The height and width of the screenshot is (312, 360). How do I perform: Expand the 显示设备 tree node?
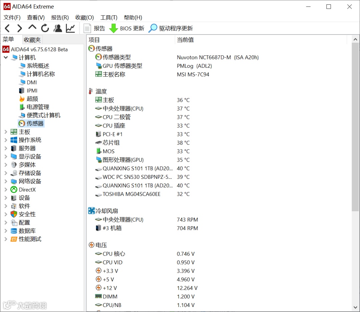(x=6, y=157)
